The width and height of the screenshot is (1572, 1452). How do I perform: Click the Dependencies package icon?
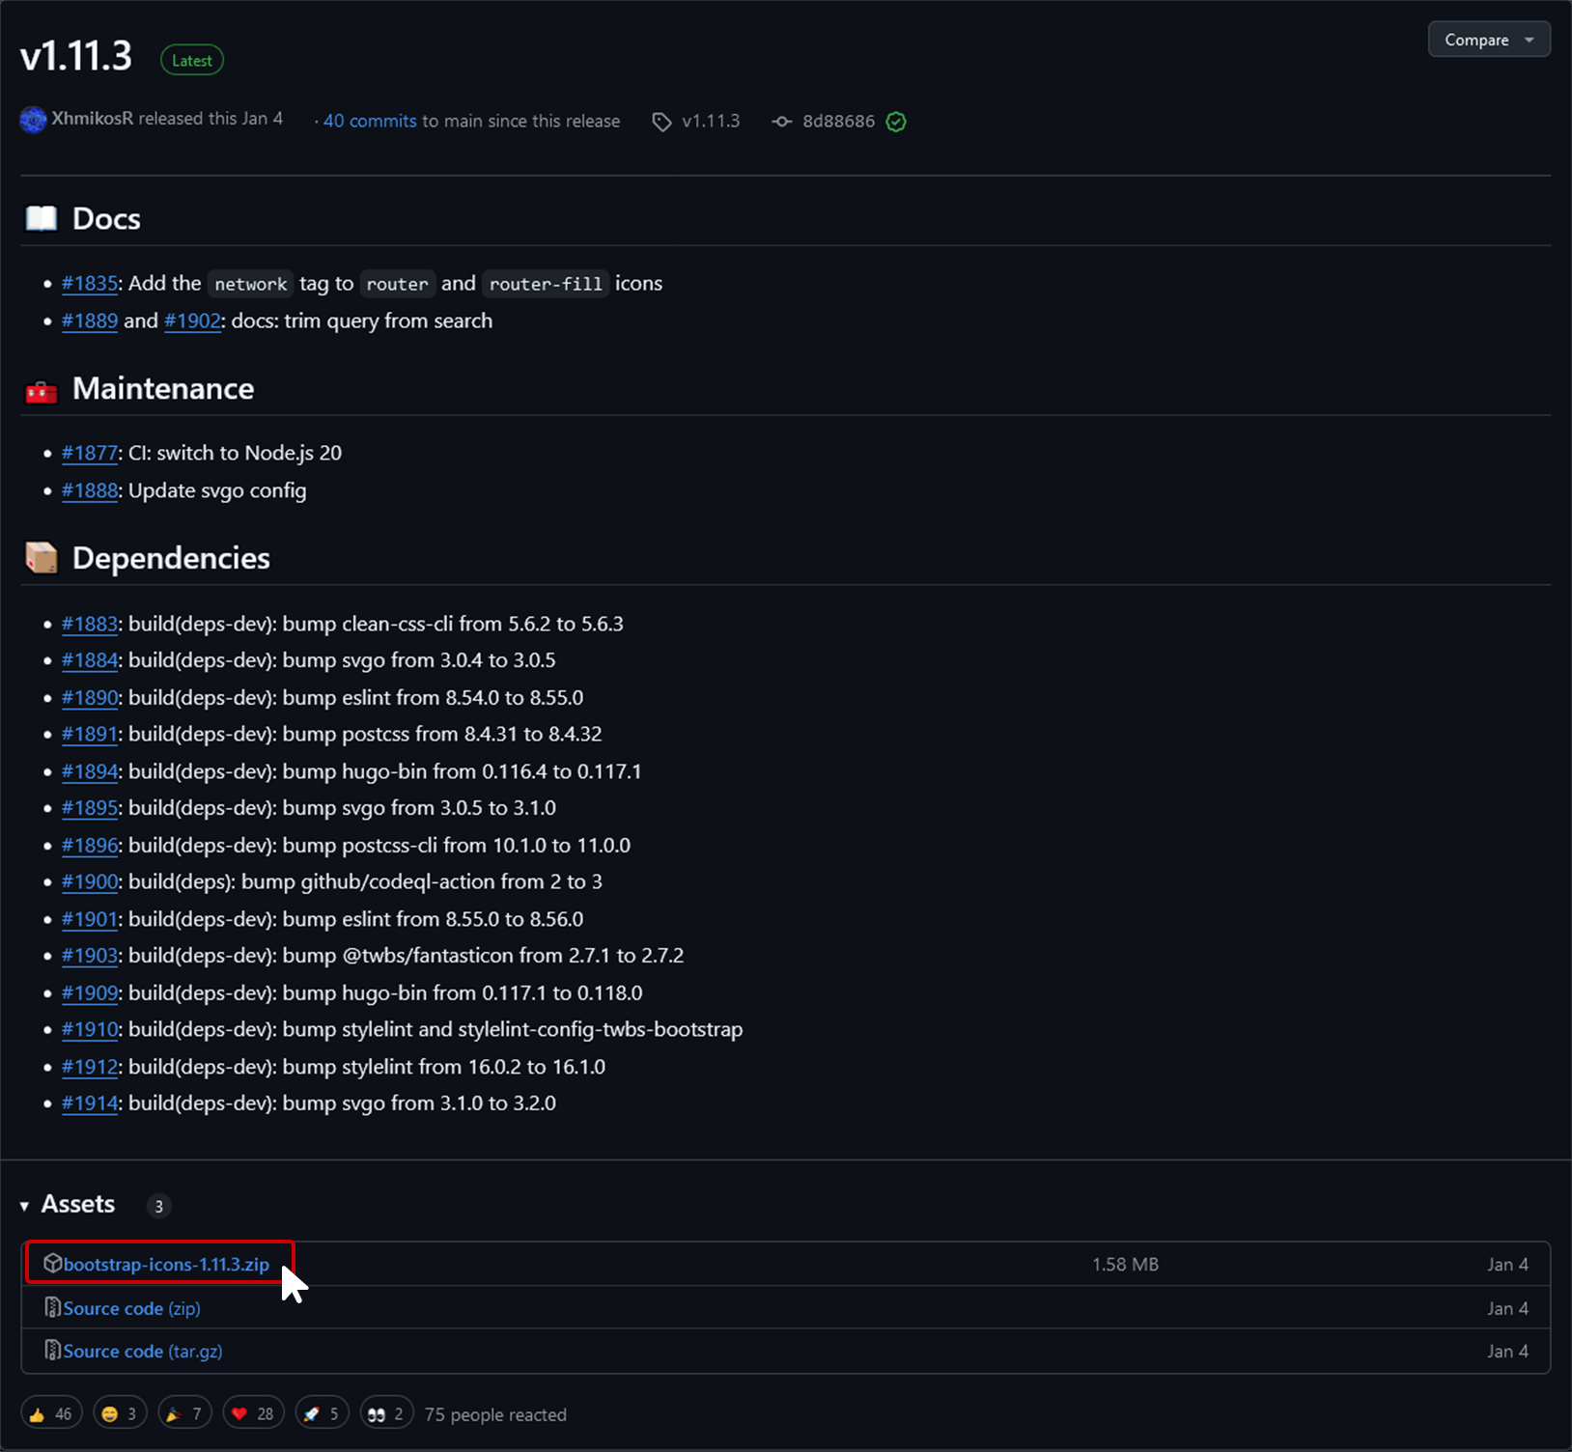pos(41,558)
